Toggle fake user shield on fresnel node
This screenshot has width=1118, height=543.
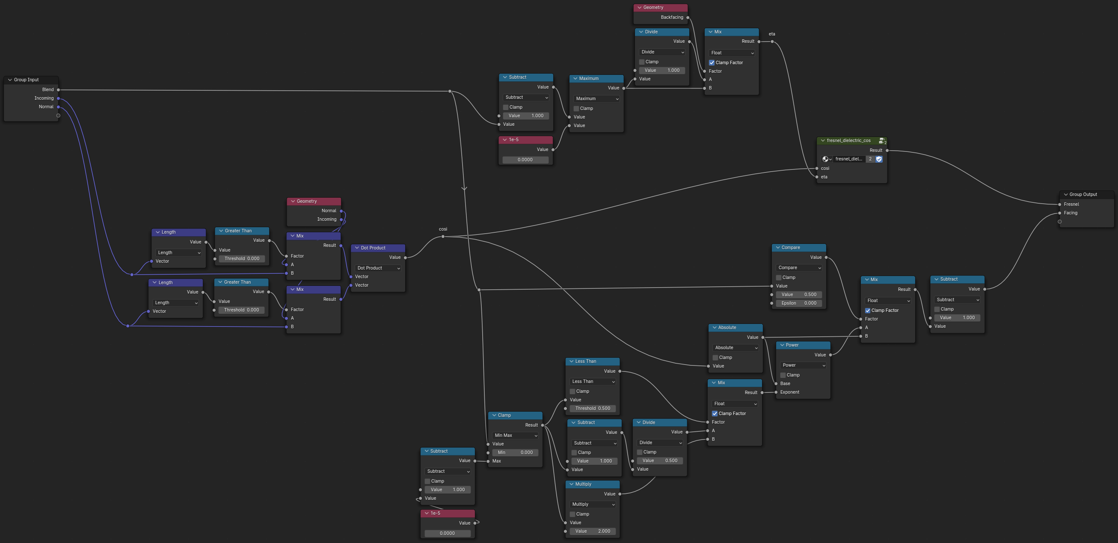[879, 159]
